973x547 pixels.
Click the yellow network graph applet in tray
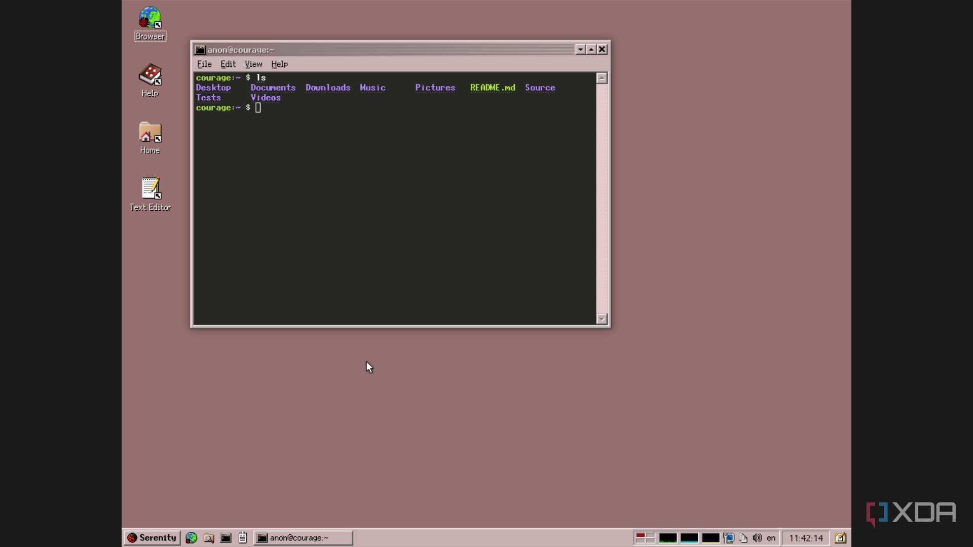point(710,538)
